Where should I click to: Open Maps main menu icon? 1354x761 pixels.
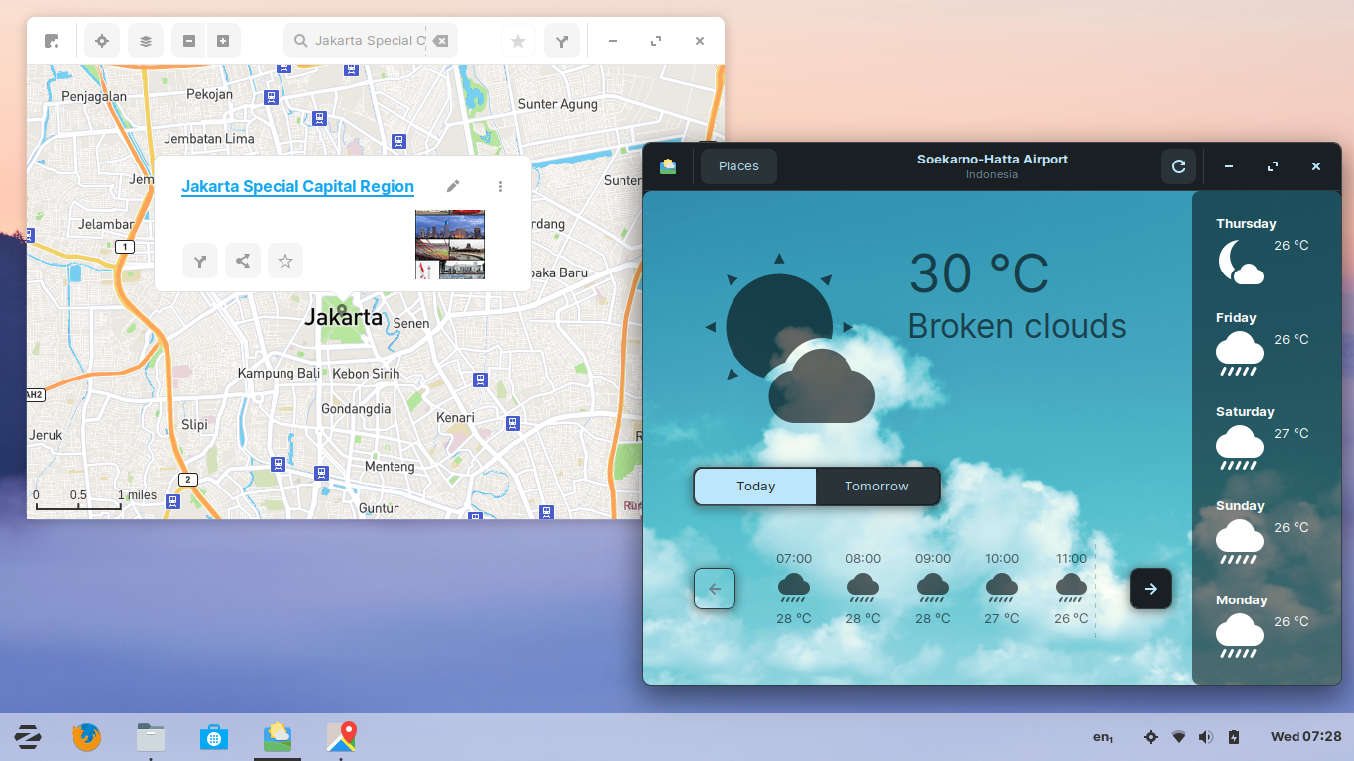[x=52, y=41]
